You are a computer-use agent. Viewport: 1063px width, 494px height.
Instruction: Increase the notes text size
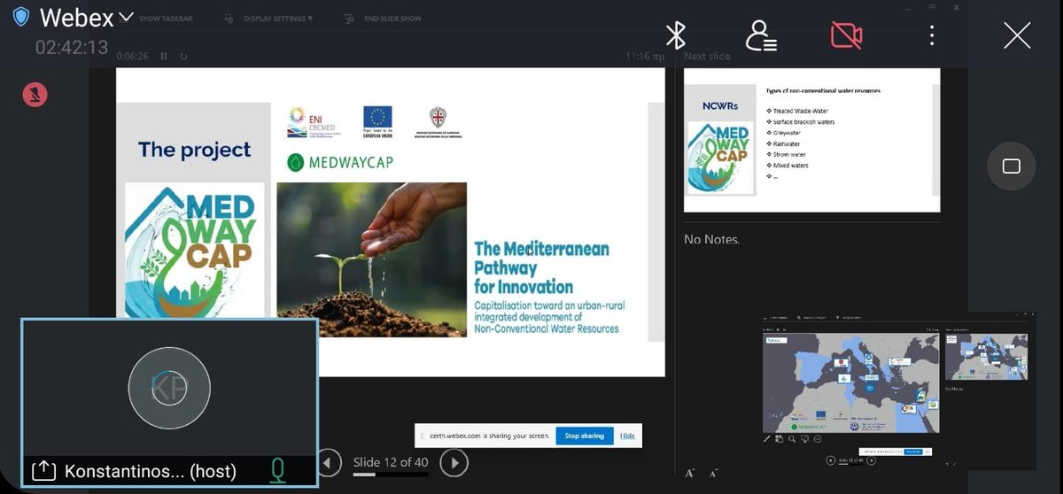[x=690, y=473]
